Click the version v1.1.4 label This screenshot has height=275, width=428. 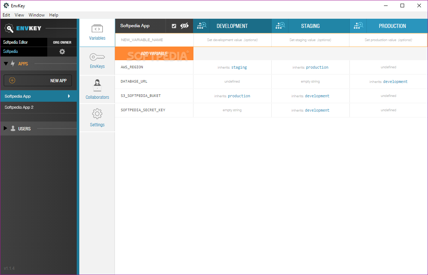click(x=9, y=268)
